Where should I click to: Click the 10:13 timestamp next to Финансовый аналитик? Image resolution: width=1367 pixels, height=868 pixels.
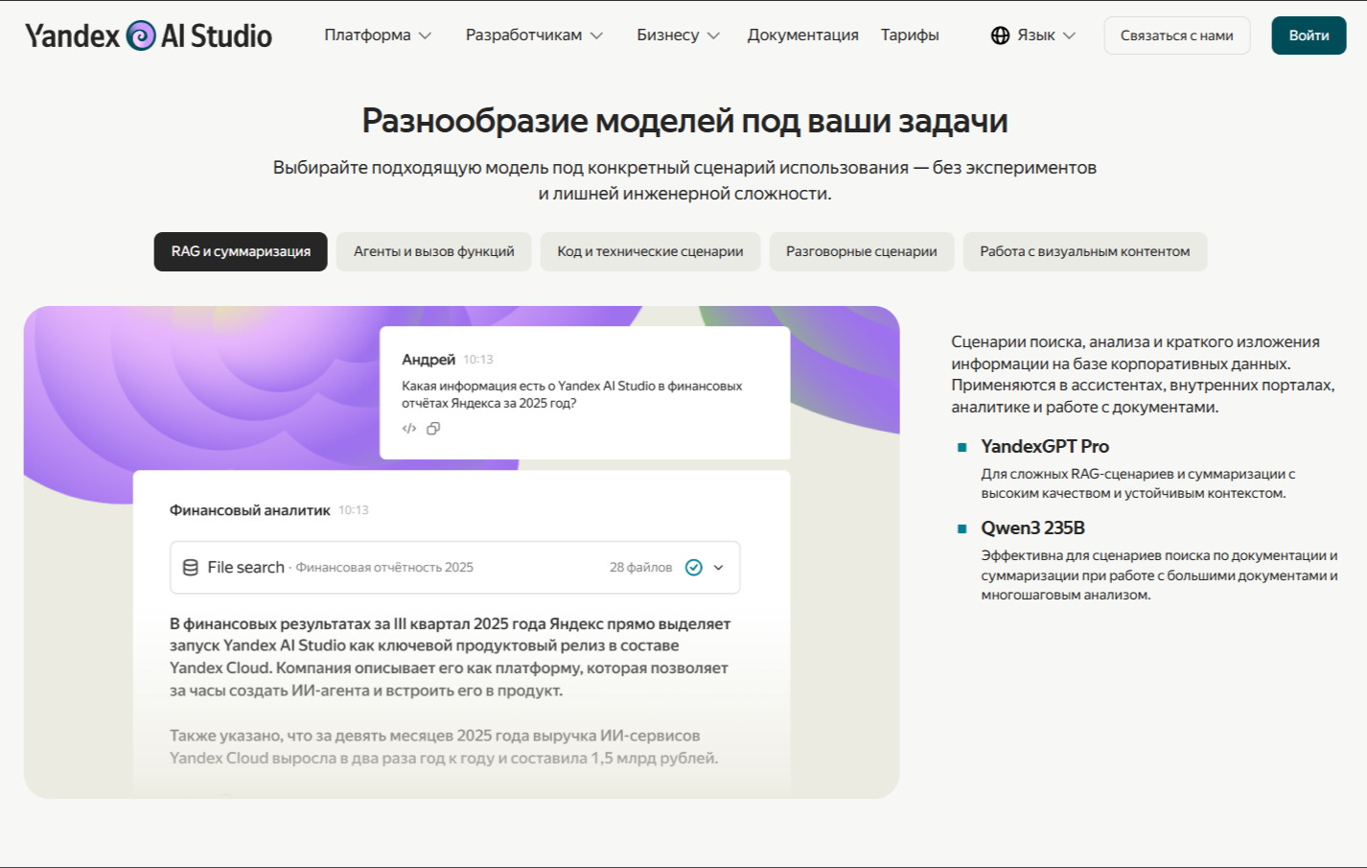click(x=354, y=510)
